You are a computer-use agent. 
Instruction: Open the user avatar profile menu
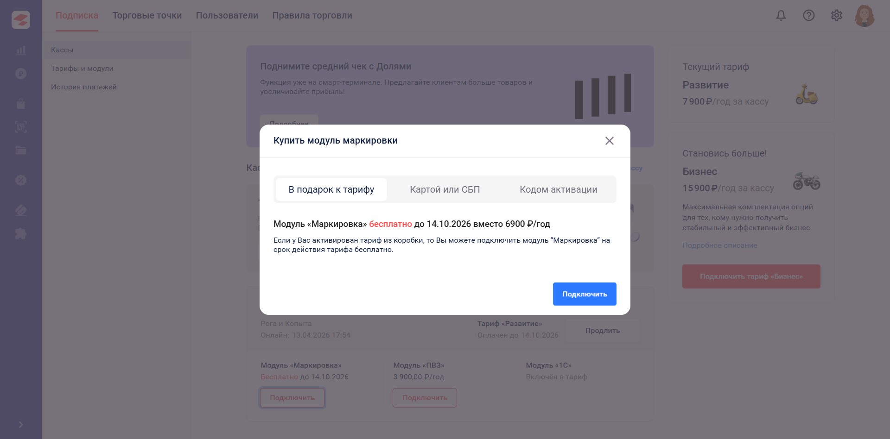tap(865, 16)
